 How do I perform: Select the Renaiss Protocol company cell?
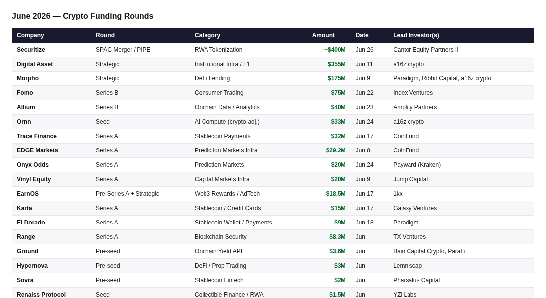click(x=41, y=295)
